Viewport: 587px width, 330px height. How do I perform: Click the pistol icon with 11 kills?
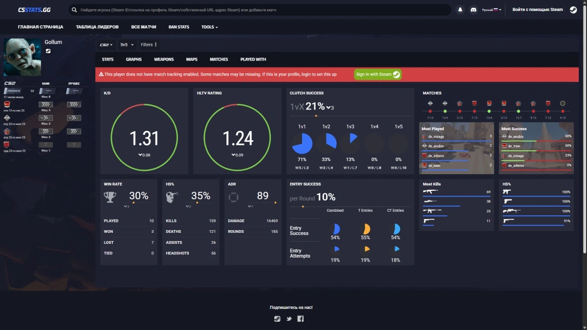428,221
